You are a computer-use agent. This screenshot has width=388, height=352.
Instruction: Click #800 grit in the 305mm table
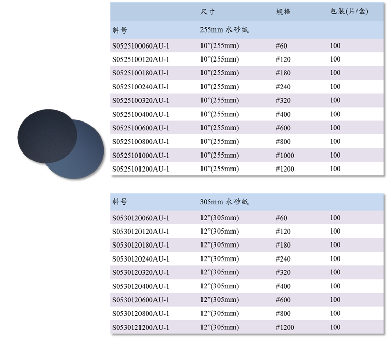point(283,313)
